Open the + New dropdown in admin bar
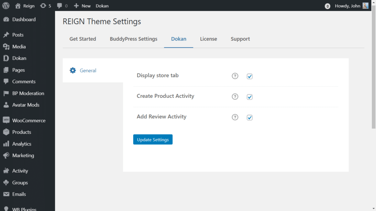376x211 pixels. tap(82, 6)
